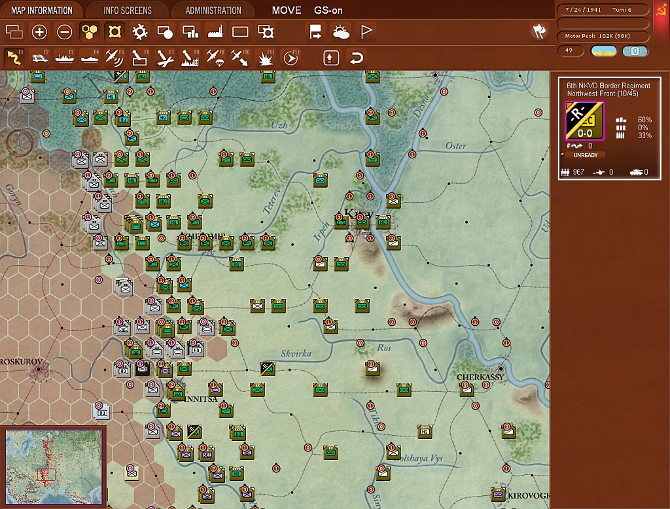Click the light blue pill showing 0
The image size is (670, 509).
point(635,51)
